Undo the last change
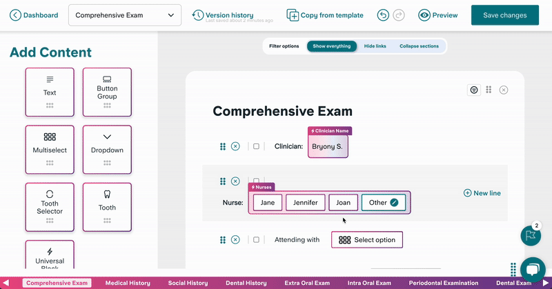Image resolution: width=552 pixels, height=289 pixels. pos(383,15)
